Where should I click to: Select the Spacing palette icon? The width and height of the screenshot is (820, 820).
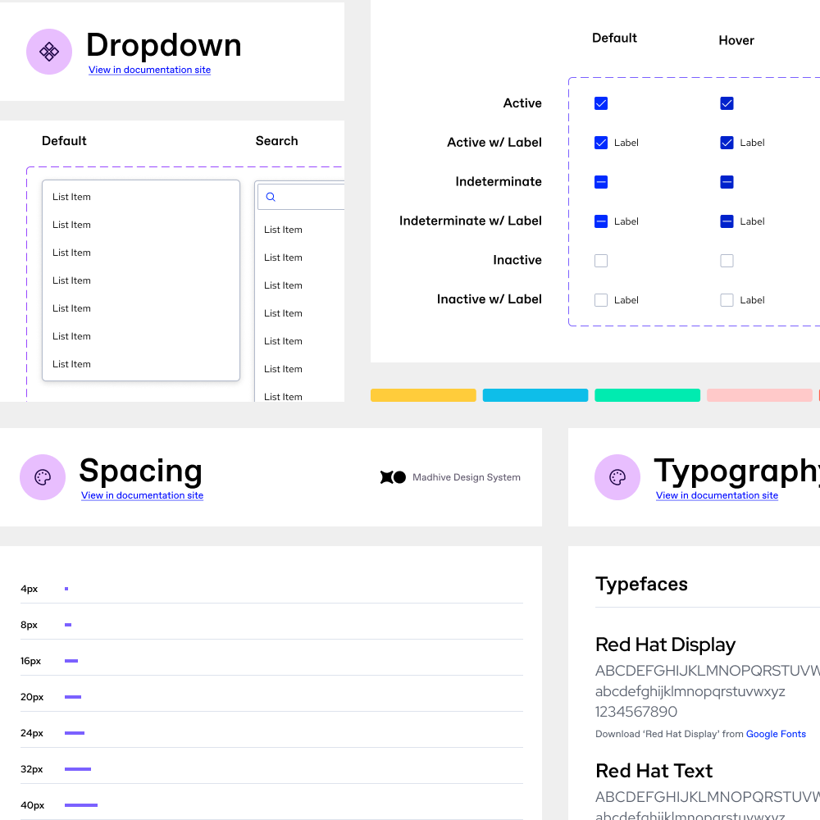43,476
